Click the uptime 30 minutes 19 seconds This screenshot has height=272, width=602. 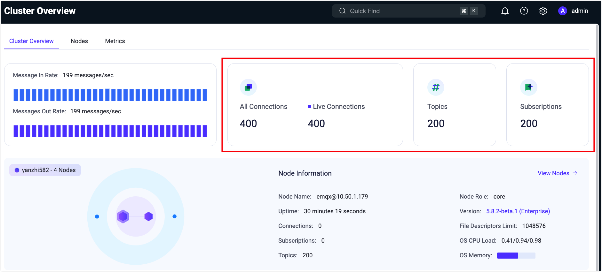point(335,211)
